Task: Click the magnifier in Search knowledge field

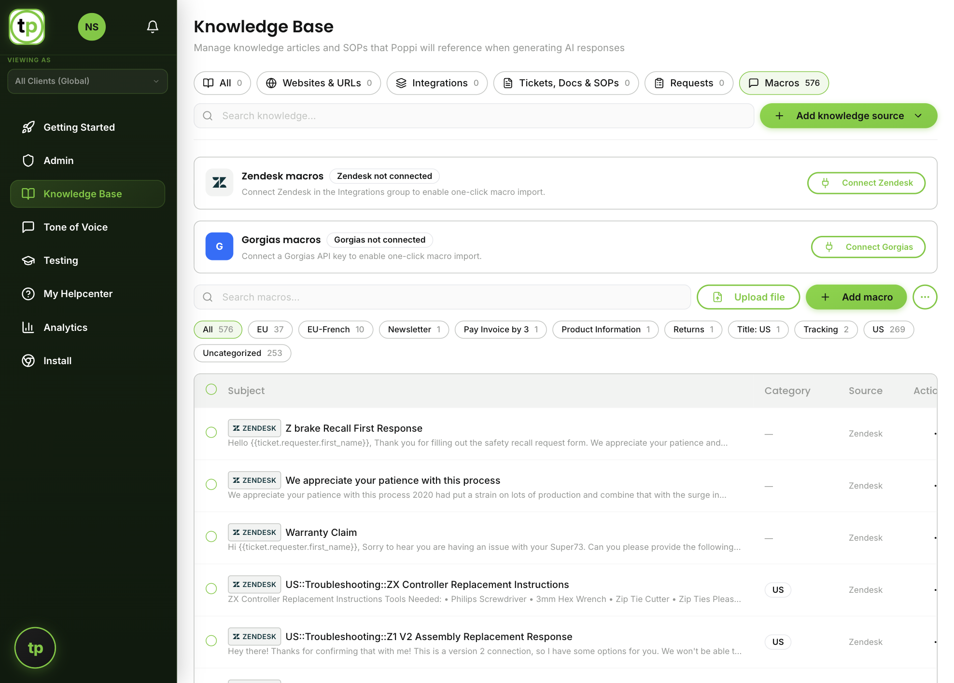Action: pyautogui.click(x=208, y=116)
